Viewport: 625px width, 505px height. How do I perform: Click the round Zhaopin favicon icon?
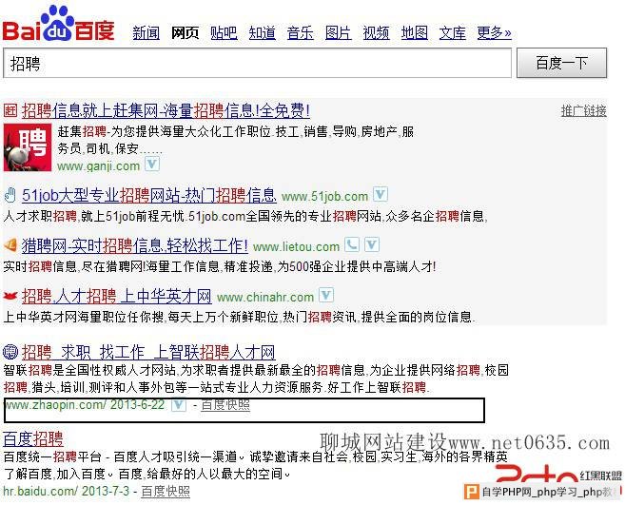click(x=10, y=352)
